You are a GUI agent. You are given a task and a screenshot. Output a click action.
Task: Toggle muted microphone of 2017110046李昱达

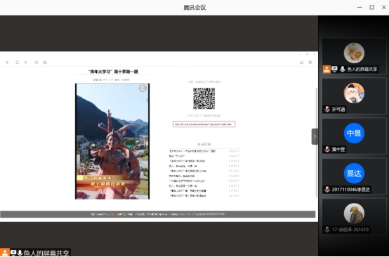click(327, 190)
